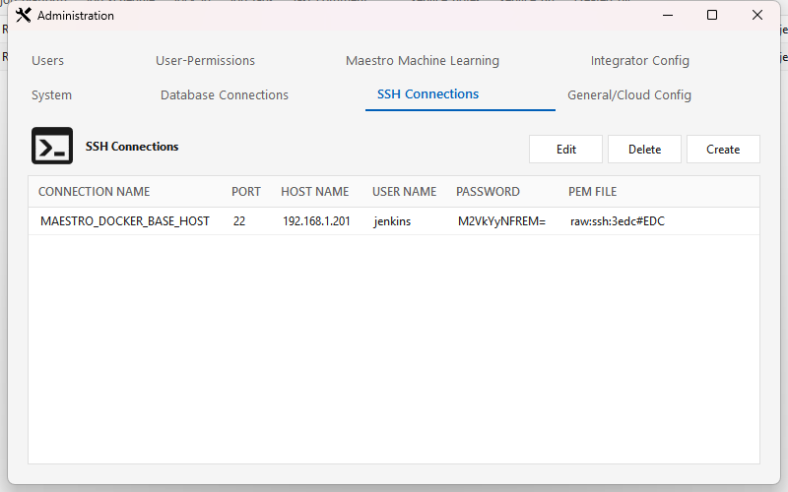Viewport: 788px width, 492px height.
Task: Click the SSH Connections heading label
Action: (132, 146)
